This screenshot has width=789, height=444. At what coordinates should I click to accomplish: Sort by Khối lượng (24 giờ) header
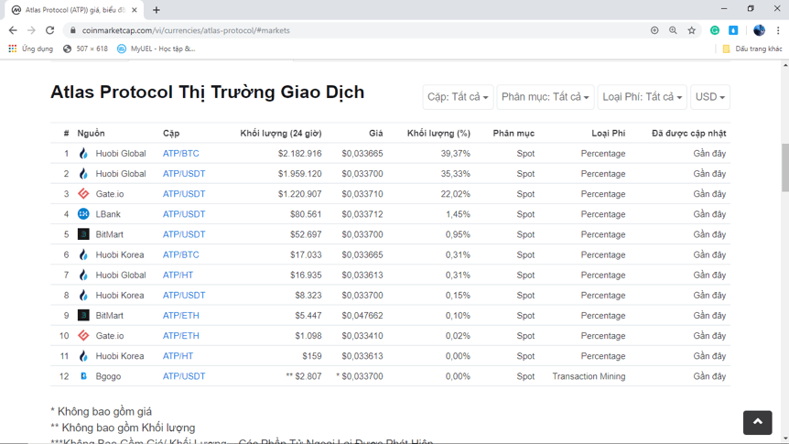[x=281, y=134]
